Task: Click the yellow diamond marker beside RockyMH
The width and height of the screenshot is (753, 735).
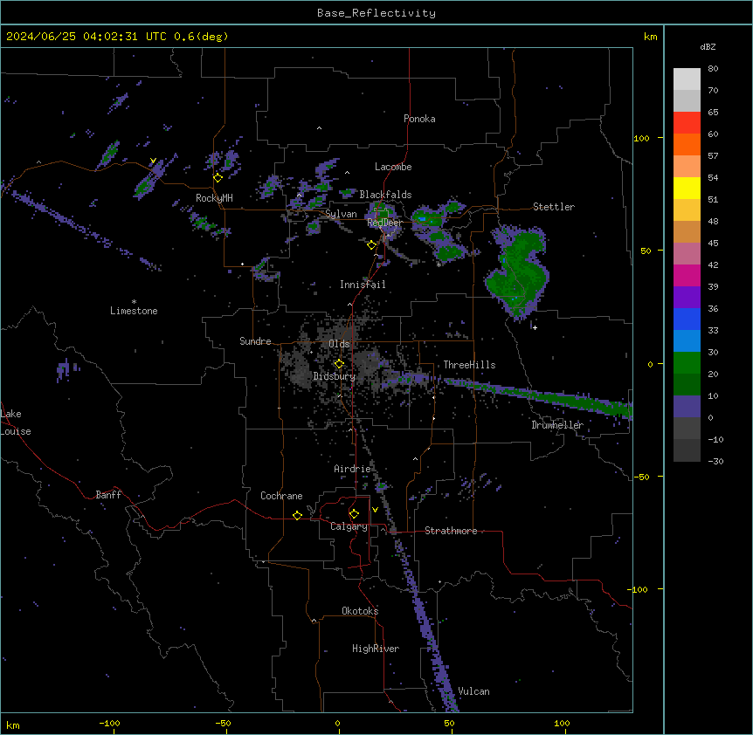Action: pyautogui.click(x=218, y=178)
